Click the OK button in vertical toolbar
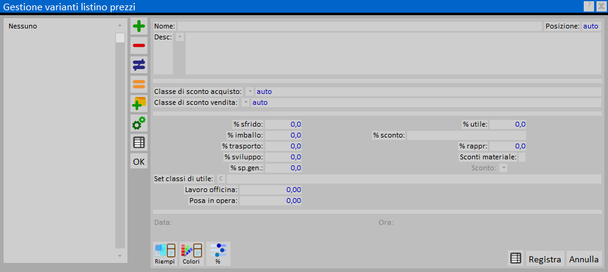The height and width of the screenshot is (272, 608). coord(139,162)
